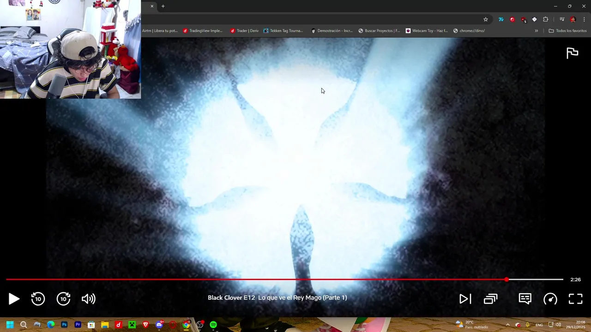Open the network tray icon
This screenshot has width=591, height=332.
(x=551, y=325)
